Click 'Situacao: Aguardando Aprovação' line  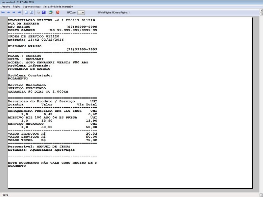pos(41,150)
